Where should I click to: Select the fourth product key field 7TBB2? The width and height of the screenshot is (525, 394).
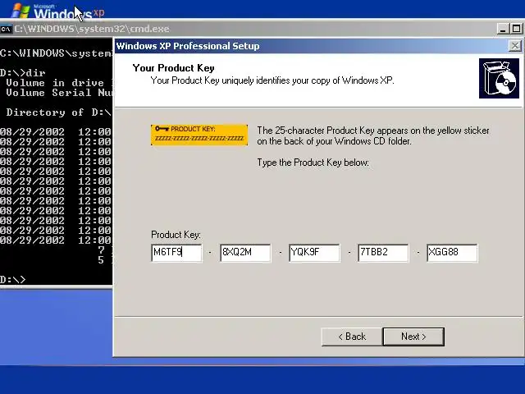coord(383,253)
